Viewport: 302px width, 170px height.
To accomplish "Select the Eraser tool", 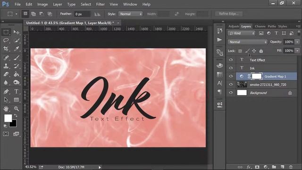I will 6,74.
